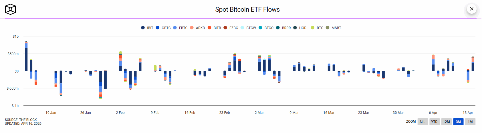The width and height of the screenshot is (482, 133).
Task: Switch zoom to 12M
Action: pyautogui.click(x=446, y=122)
